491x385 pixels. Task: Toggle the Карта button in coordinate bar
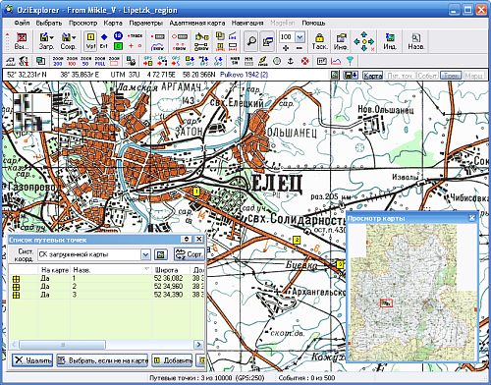tap(373, 76)
